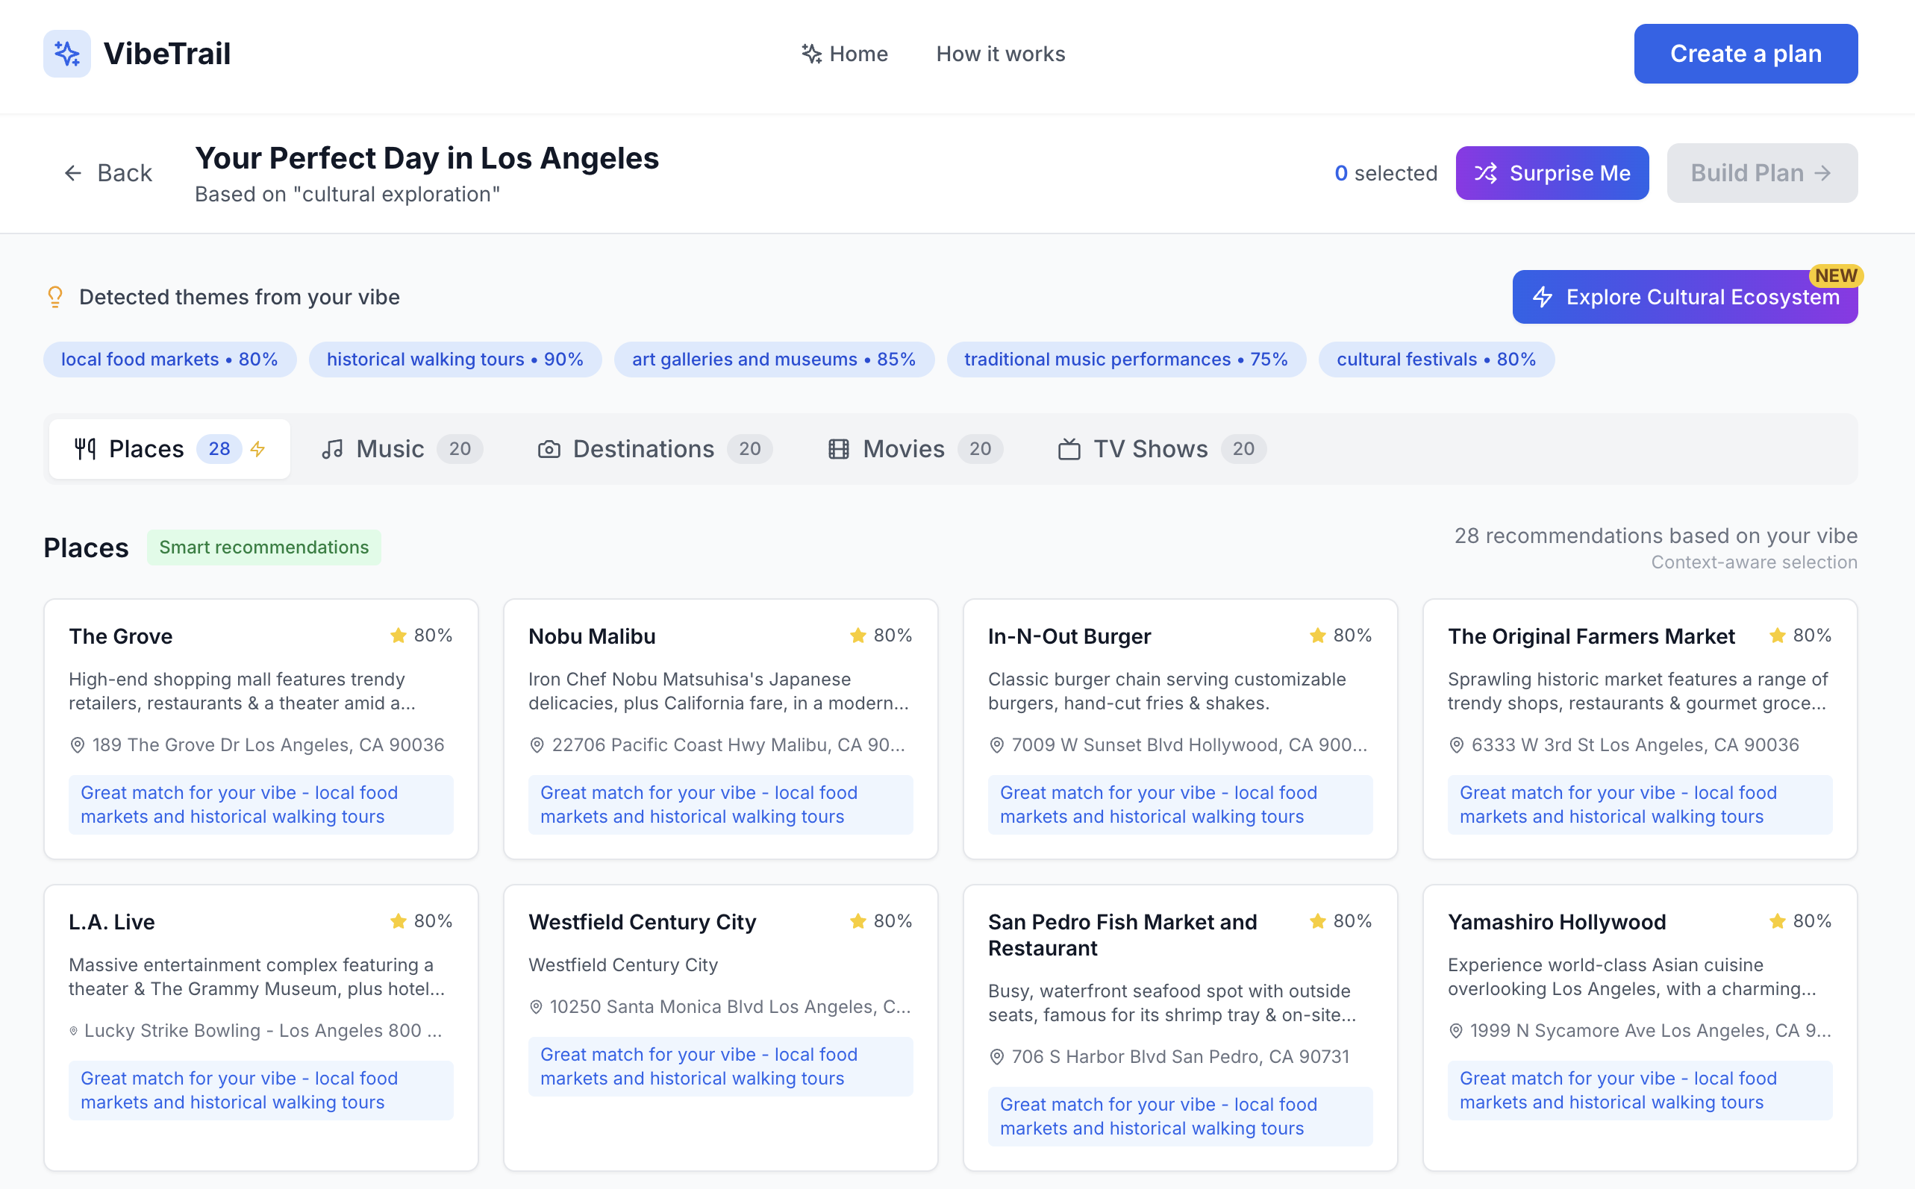This screenshot has height=1189, width=1915.
Task: Select the art galleries and museums theme chip
Action: point(773,360)
